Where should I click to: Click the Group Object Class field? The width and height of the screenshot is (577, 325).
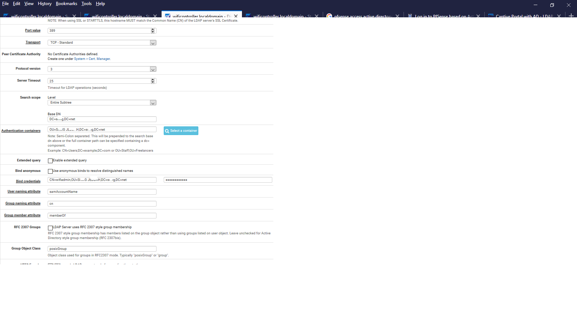pos(102,249)
